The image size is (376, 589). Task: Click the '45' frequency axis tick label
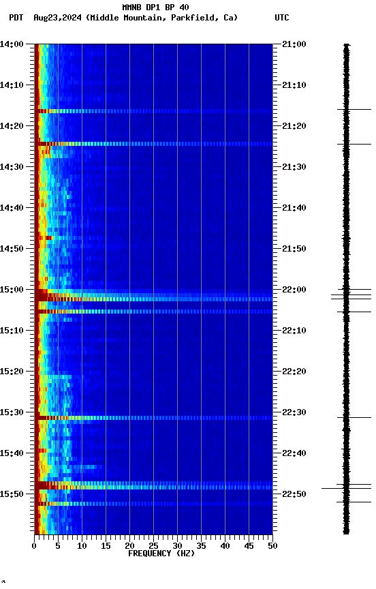249,546
